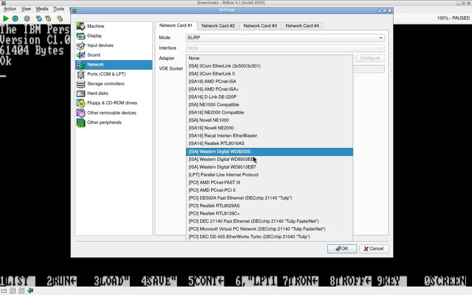
Task: Open the Tools menu
Action: [x=59, y=9]
